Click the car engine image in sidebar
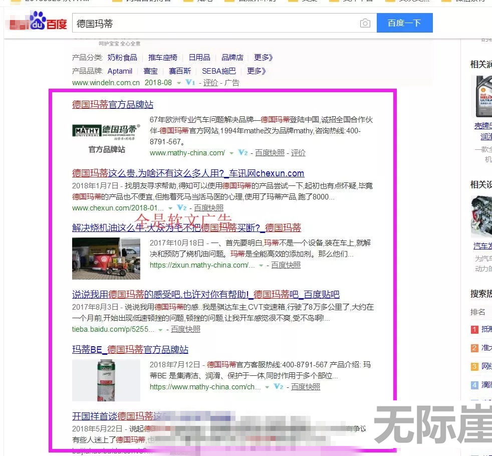492x456 pixels. pos(482,216)
